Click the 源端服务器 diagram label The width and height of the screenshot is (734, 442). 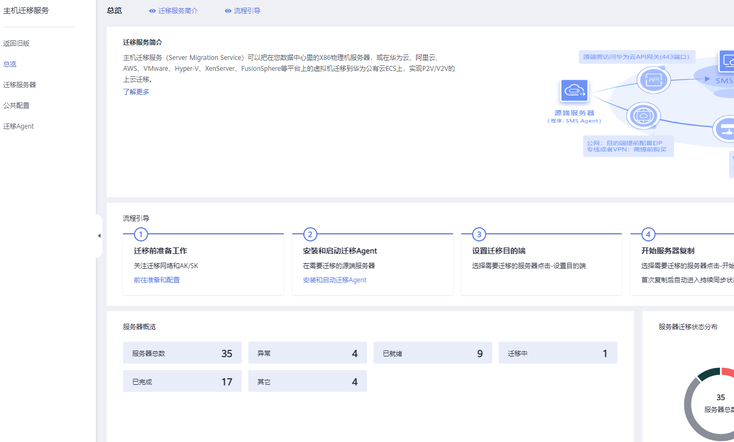click(x=574, y=113)
